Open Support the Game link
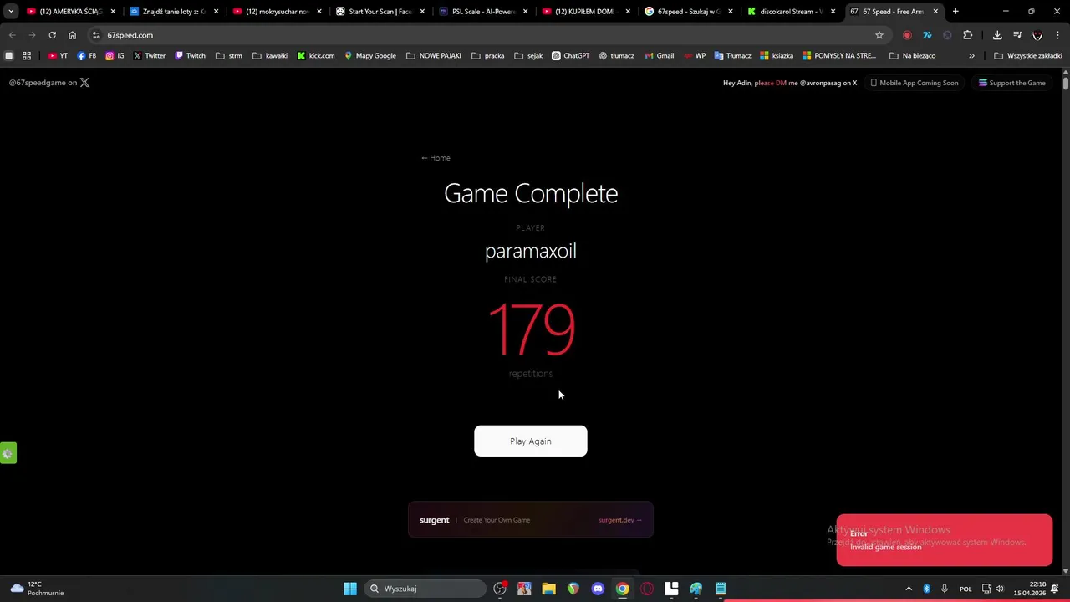 [1011, 83]
